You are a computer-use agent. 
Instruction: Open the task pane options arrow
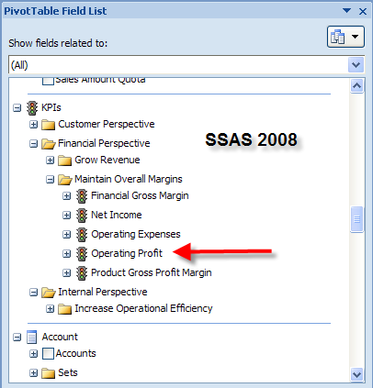(x=346, y=11)
